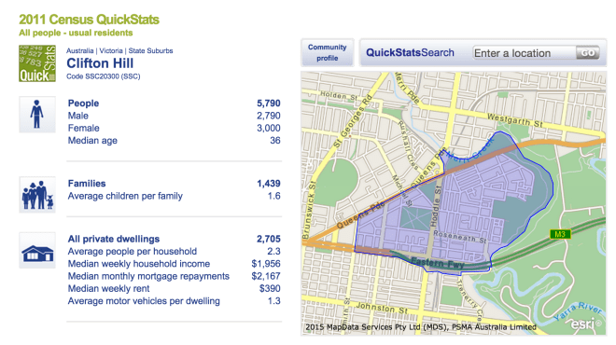Select the 2.3 people per household value
The height and width of the screenshot is (345, 616).
click(274, 251)
